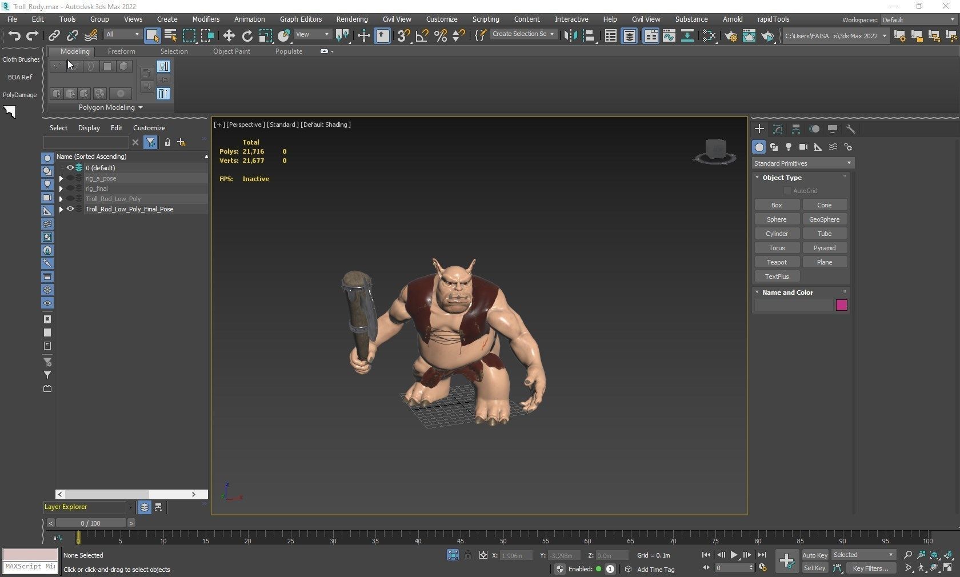960x577 pixels.
Task: Toggle Percent Snap
Action: click(440, 35)
